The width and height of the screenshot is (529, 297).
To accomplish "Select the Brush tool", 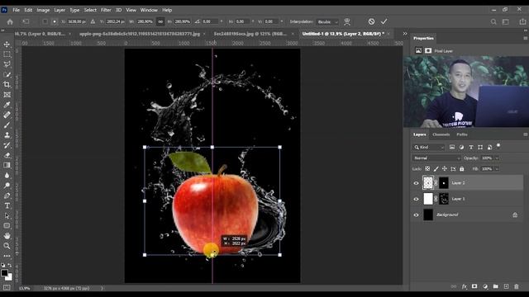I will click(x=7, y=125).
